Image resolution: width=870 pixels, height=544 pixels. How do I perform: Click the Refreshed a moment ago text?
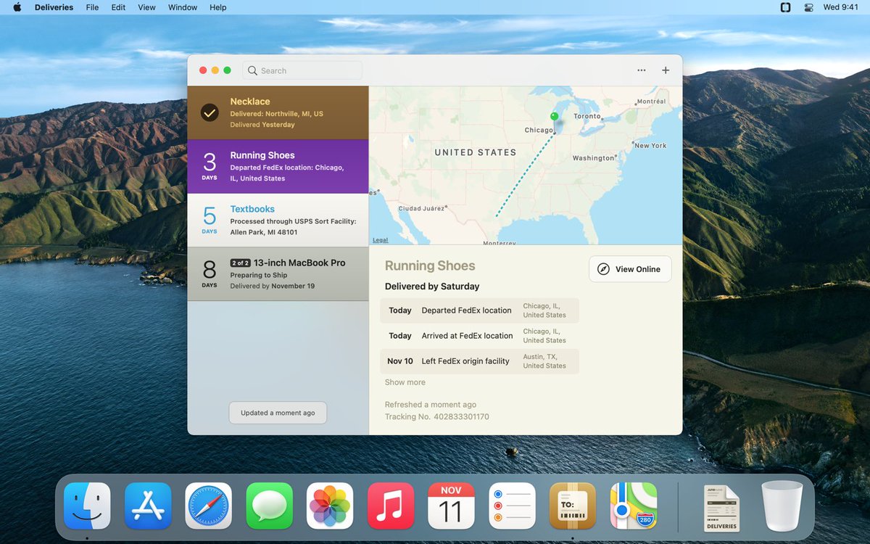431,405
